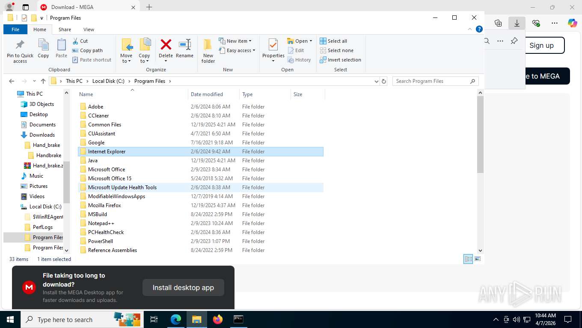The height and width of the screenshot is (328, 582).
Task: Open Task View on taskbar
Action: coord(154,319)
